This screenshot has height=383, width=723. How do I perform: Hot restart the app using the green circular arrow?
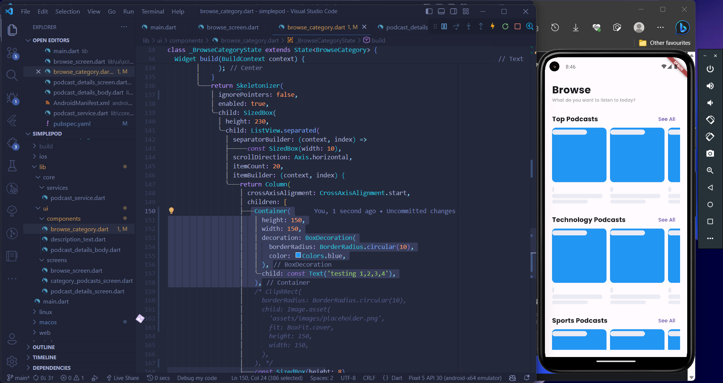point(505,27)
